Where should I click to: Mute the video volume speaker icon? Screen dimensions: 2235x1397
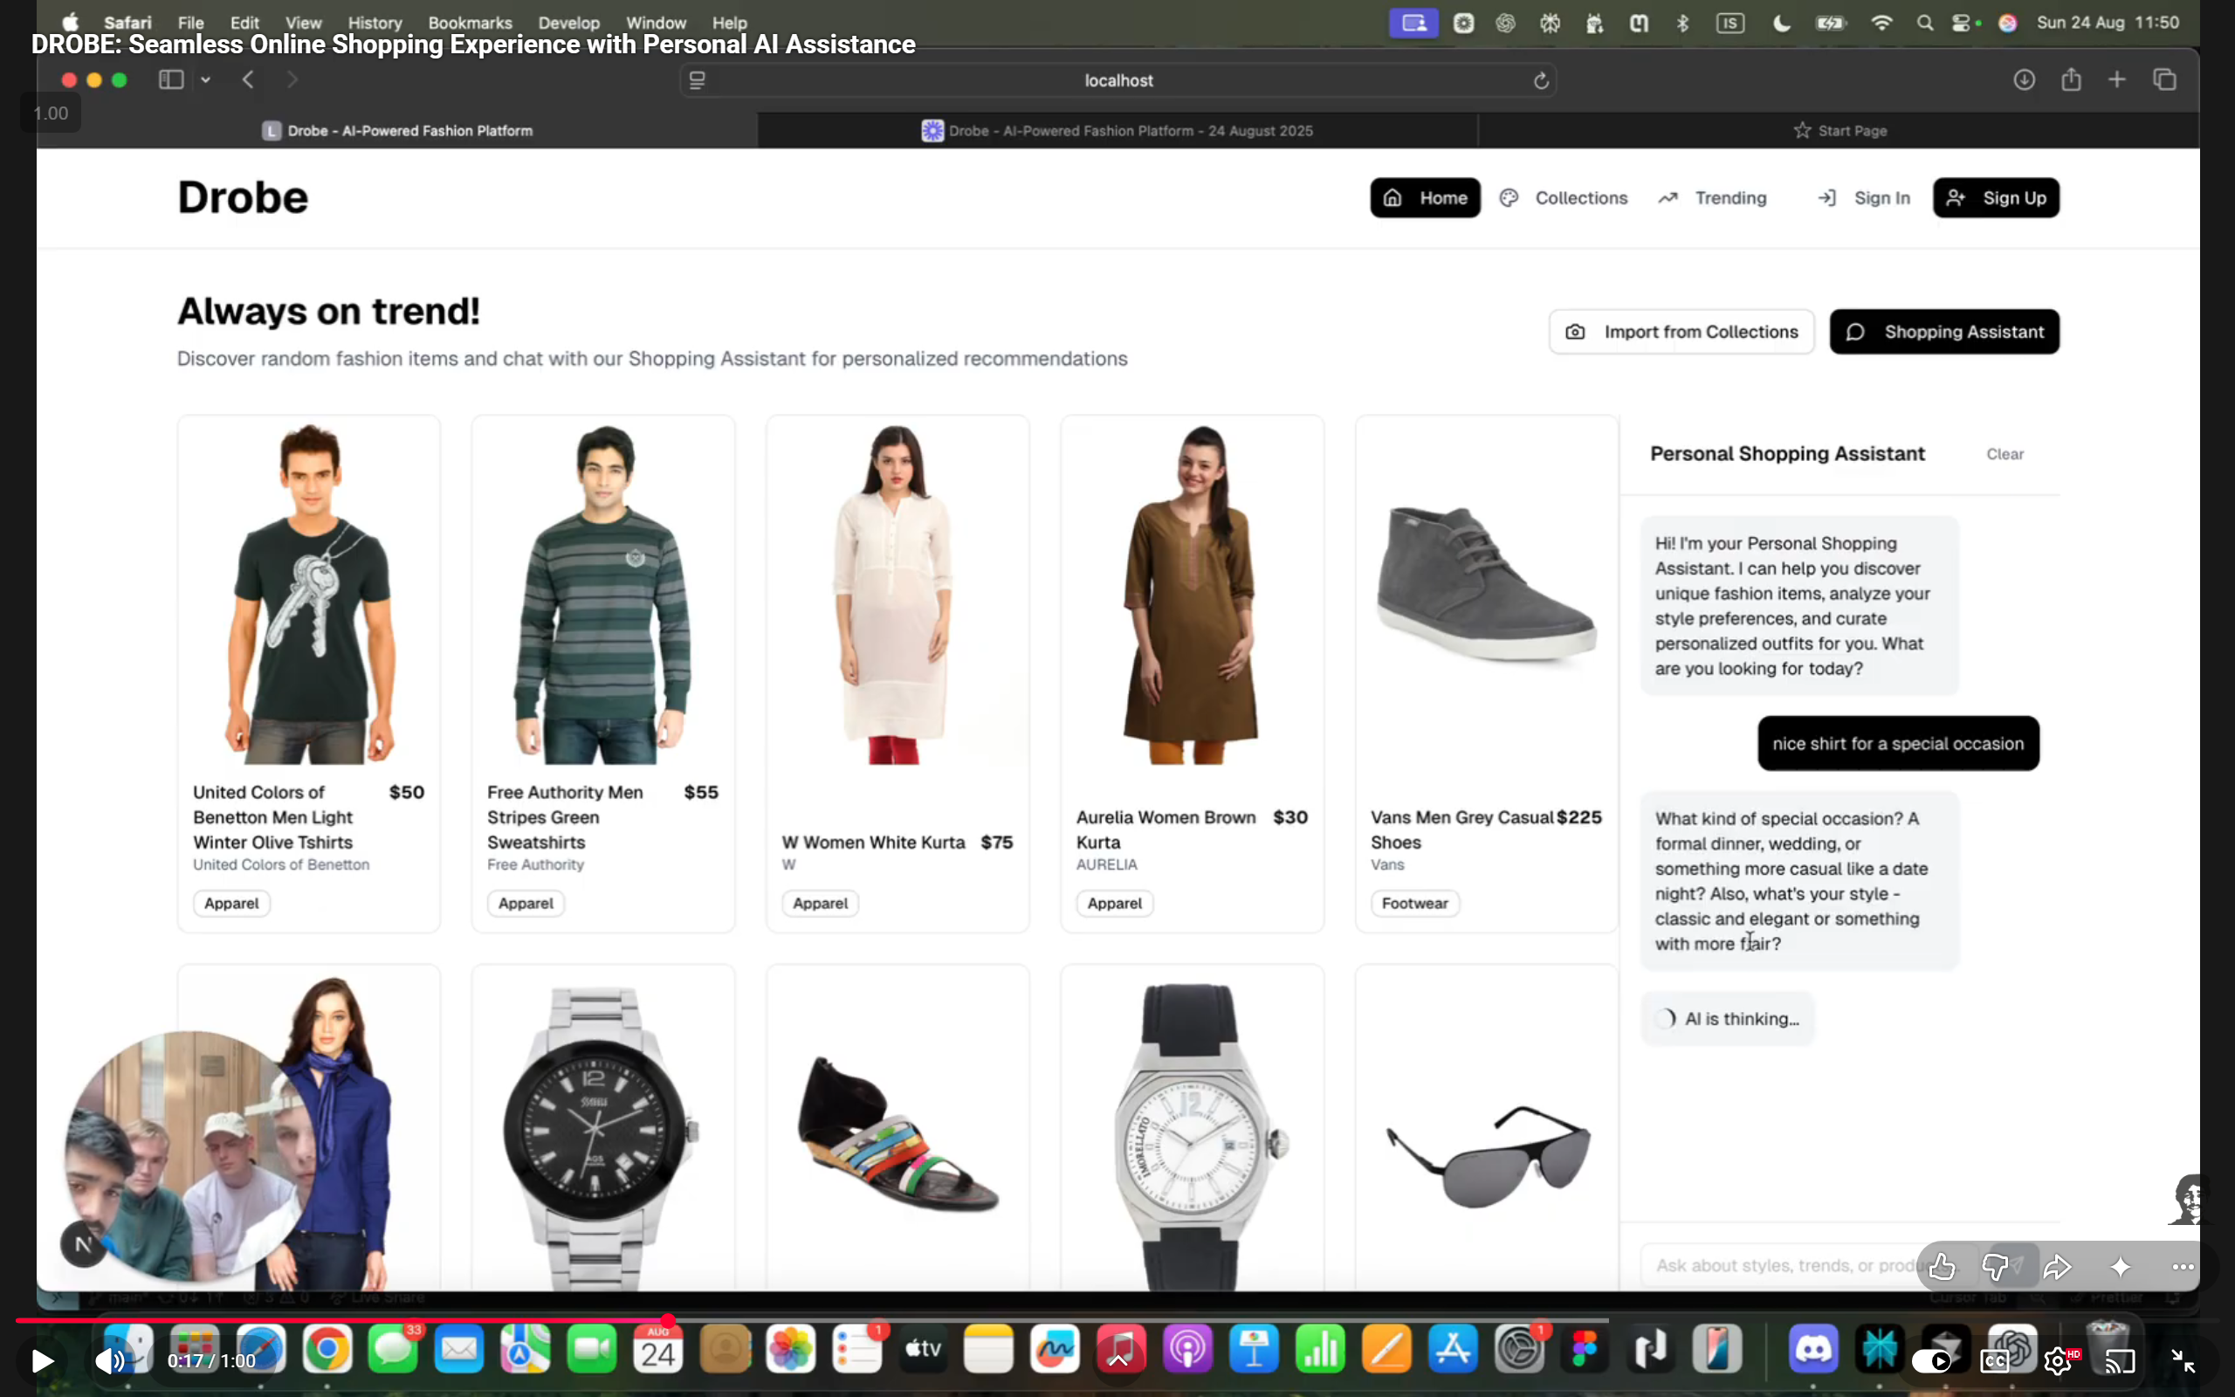coord(110,1360)
